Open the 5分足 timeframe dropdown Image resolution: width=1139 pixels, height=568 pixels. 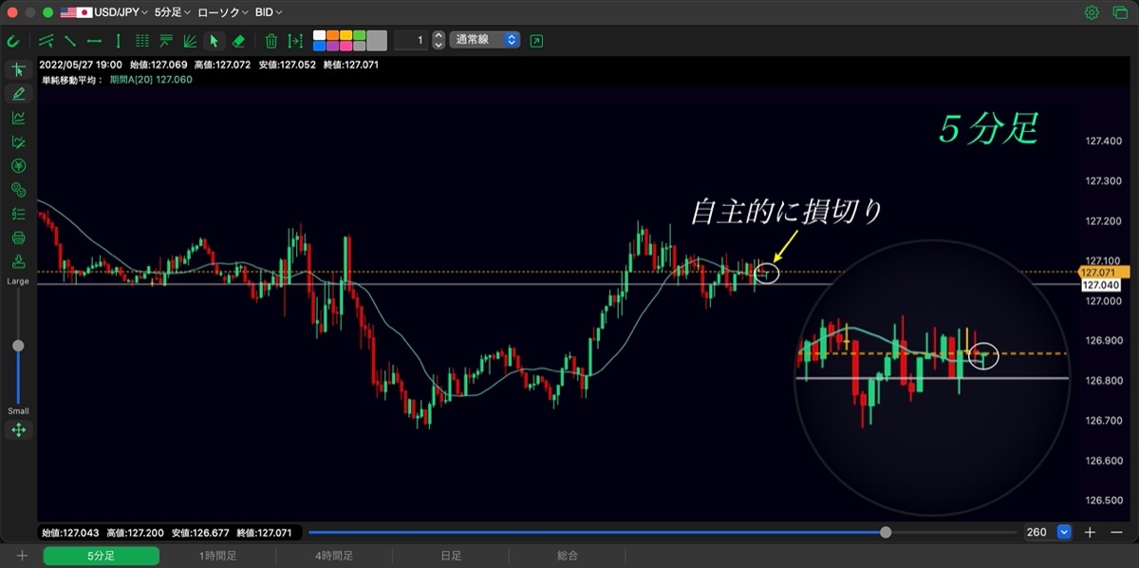(173, 12)
